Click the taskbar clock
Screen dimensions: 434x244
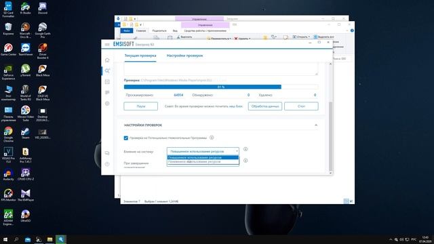coord(425,239)
